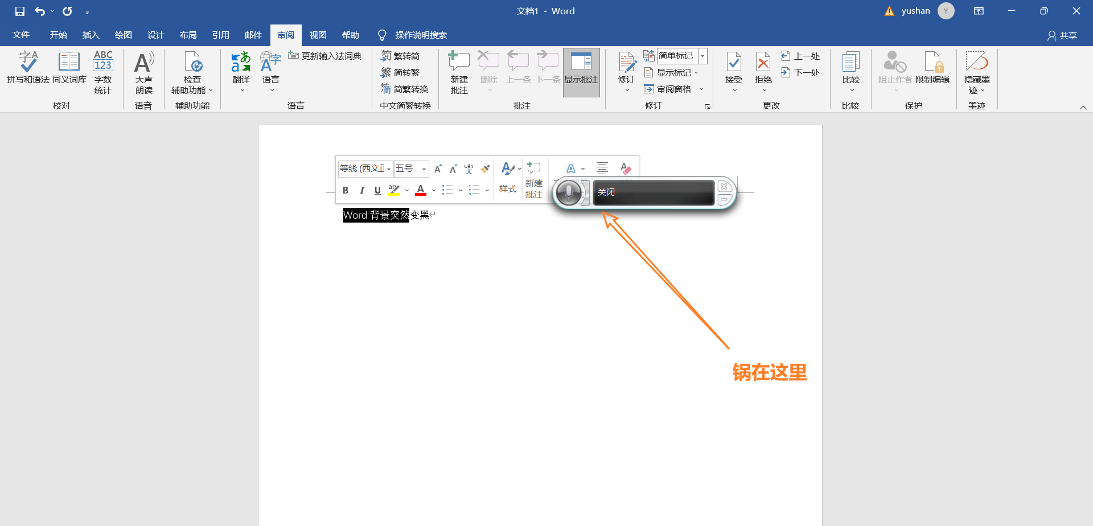Open ribbon display options in title bar
This screenshot has width=1093, height=526.
(x=979, y=11)
